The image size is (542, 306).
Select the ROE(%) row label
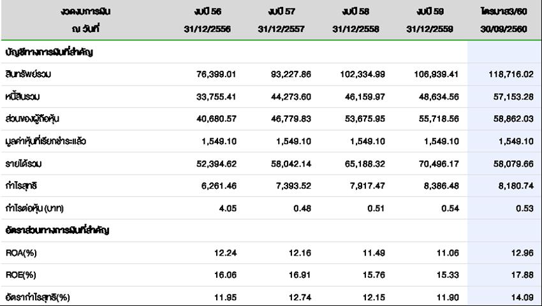(22, 275)
